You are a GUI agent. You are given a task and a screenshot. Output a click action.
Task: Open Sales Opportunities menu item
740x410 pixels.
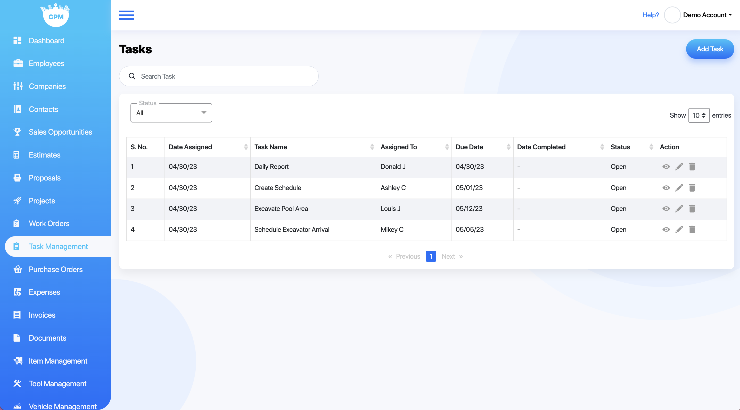click(x=60, y=132)
